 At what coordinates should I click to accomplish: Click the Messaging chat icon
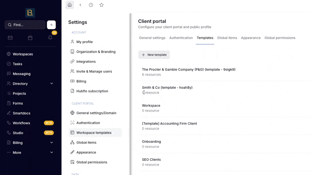[9, 74]
